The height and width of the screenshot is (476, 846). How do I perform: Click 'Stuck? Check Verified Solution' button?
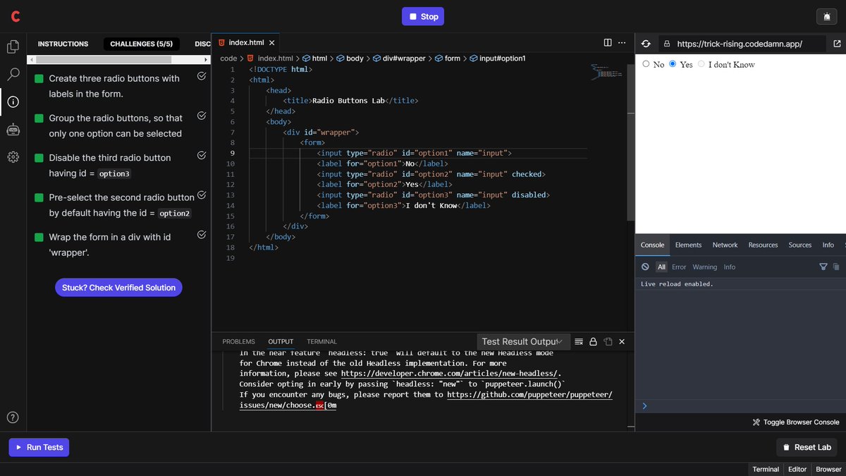tap(118, 287)
